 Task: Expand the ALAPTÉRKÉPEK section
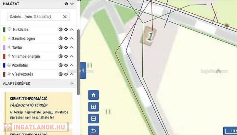pos(72,83)
